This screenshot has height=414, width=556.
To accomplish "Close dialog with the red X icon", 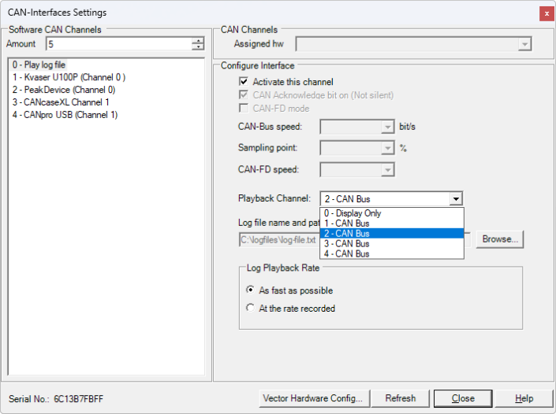I will tap(546, 13).
